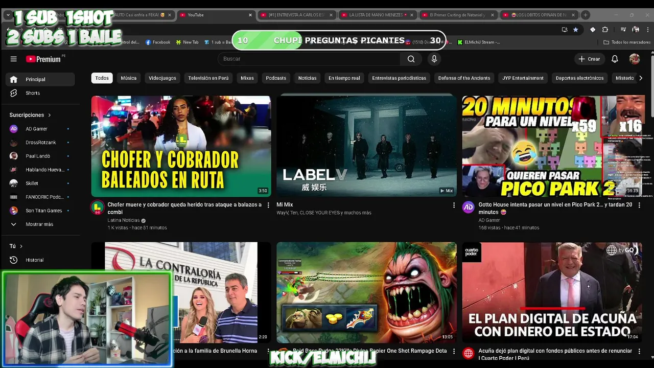
Task: Bookmark this page with the star icon
Action: tap(576, 30)
